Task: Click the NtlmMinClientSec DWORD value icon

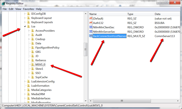Action: pos(91,27)
